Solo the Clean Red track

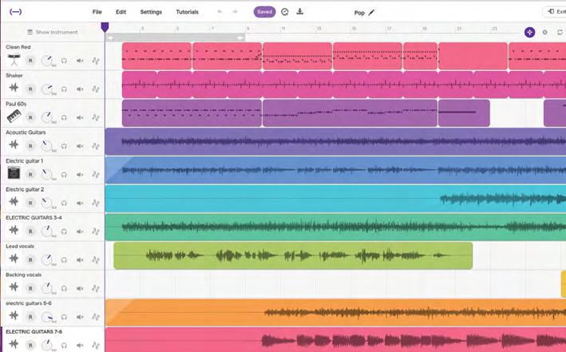point(64,61)
